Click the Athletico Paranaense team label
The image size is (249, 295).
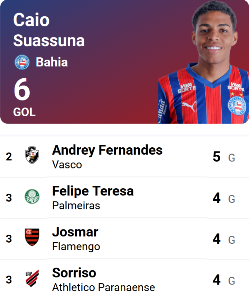pyautogui.click(x=103, y=287)
